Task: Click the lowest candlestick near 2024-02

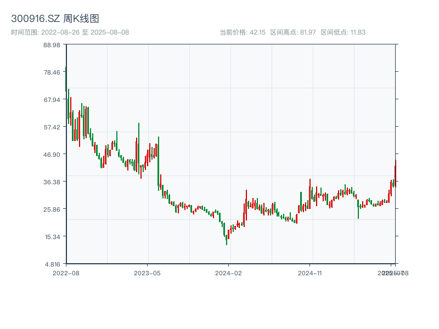Action: click(226, 241)
